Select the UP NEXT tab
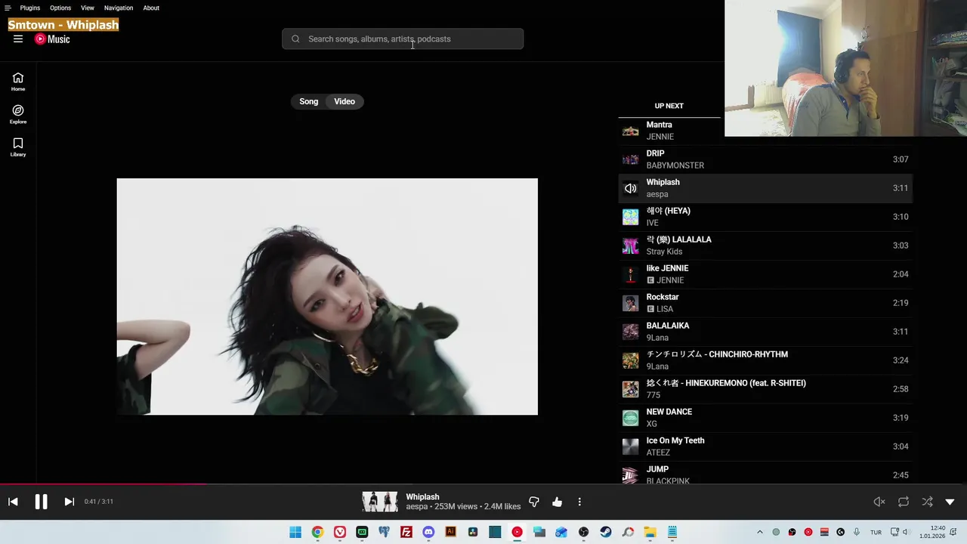The width and height of the screenshot is (967, 544). (669, 106)
